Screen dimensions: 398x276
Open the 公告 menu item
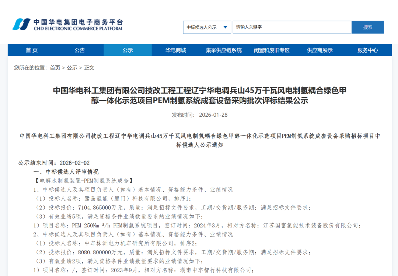pyautogui.click(x=80, y=50)
